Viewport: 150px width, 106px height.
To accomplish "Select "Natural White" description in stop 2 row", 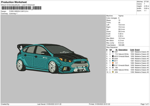I will 123,54.
